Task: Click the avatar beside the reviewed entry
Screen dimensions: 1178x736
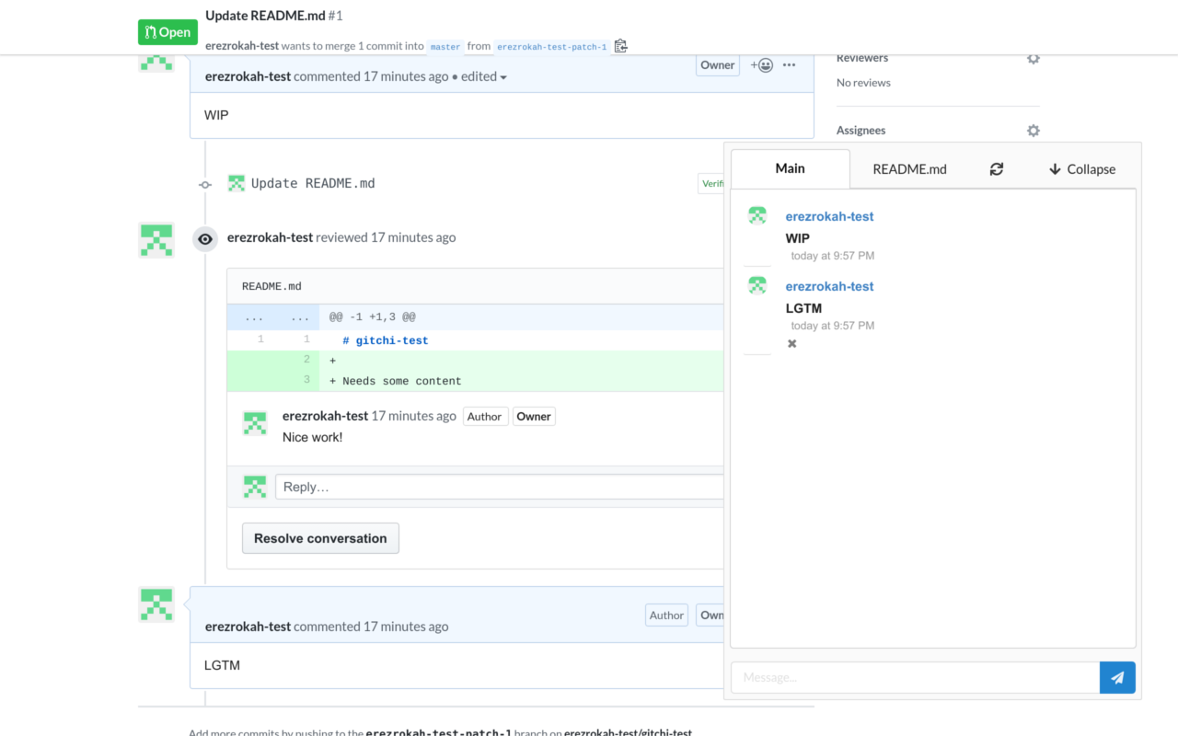Action: coord(156,240)
